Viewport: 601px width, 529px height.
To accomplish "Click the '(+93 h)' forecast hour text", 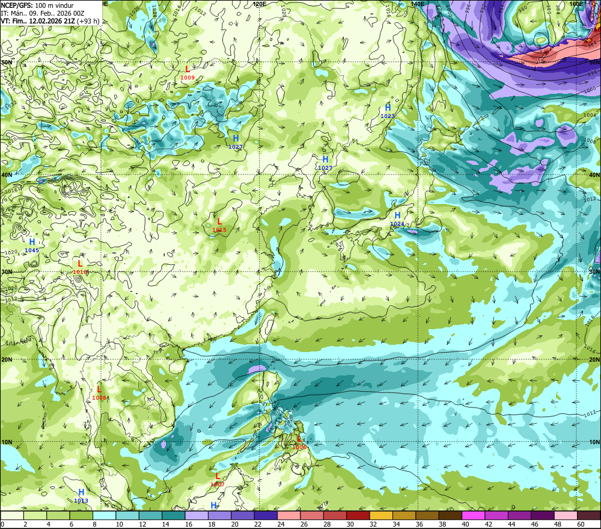I will tap(88, 21).
